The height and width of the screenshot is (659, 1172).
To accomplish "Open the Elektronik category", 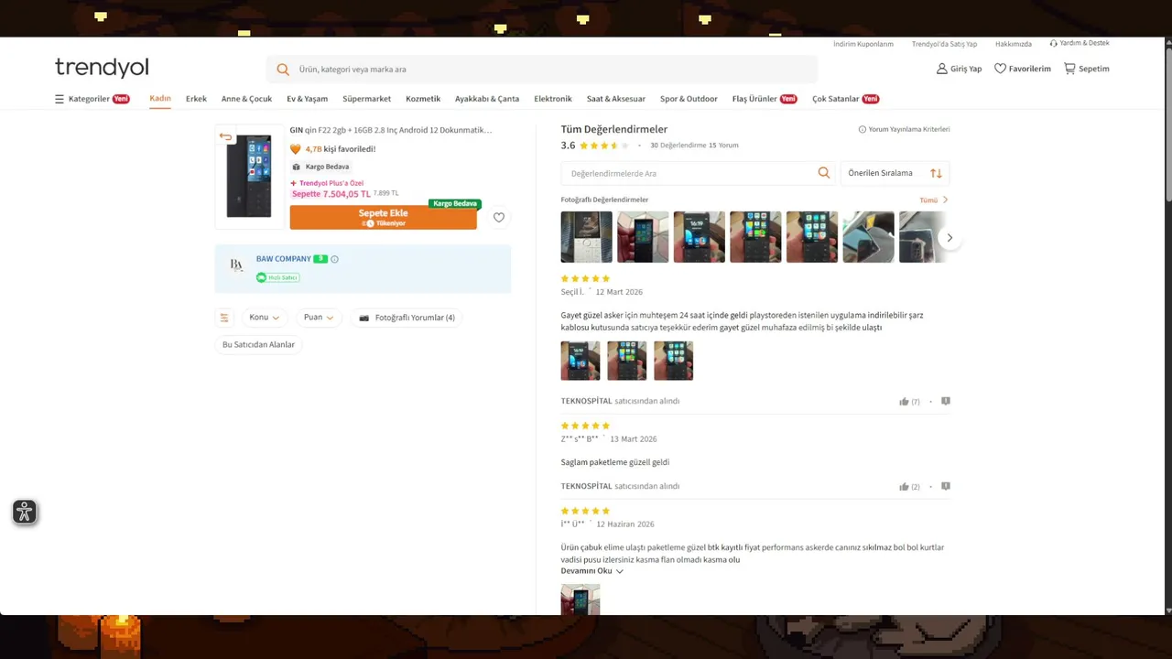I will click(553, 99).
